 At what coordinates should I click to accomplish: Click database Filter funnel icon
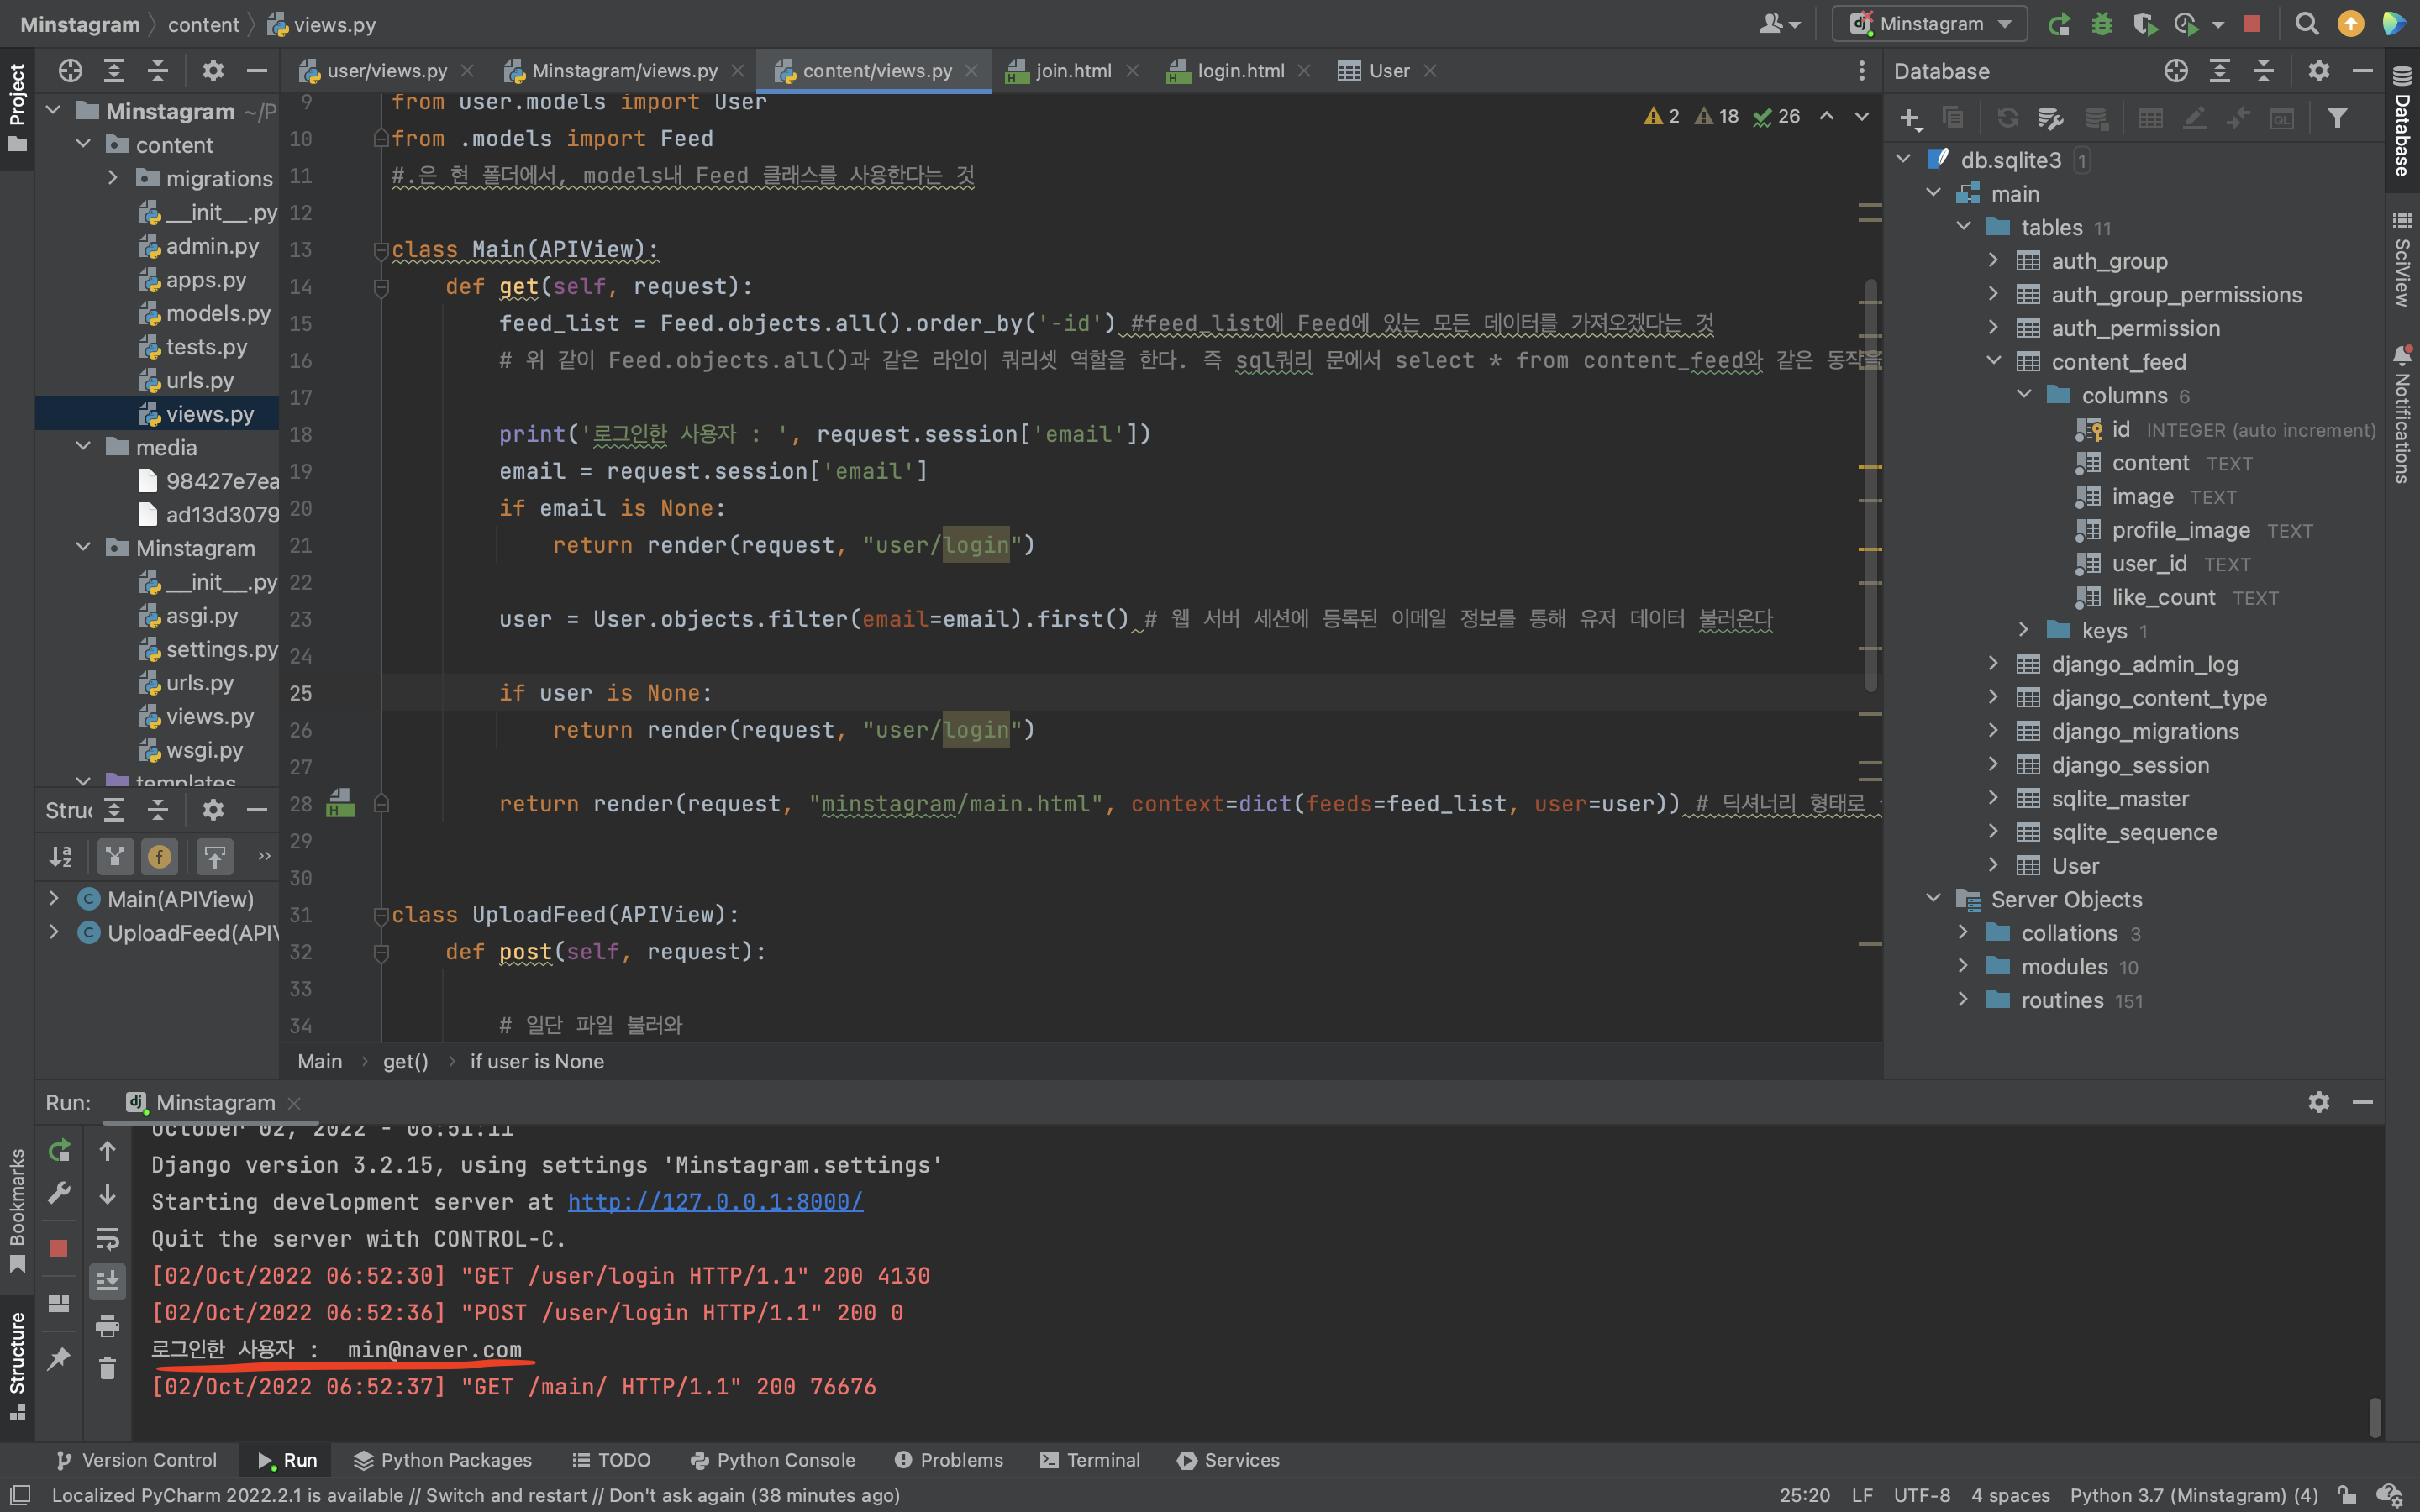(2337, 119)
